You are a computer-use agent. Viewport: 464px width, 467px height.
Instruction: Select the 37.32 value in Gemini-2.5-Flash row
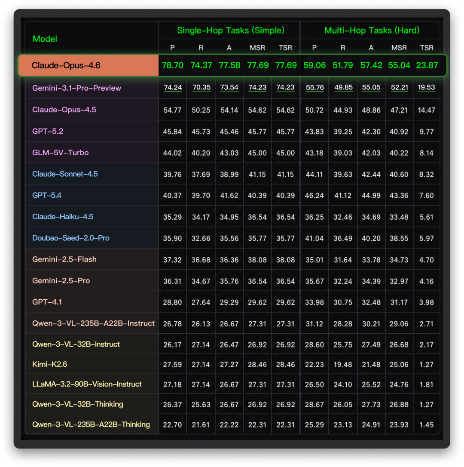172,260
